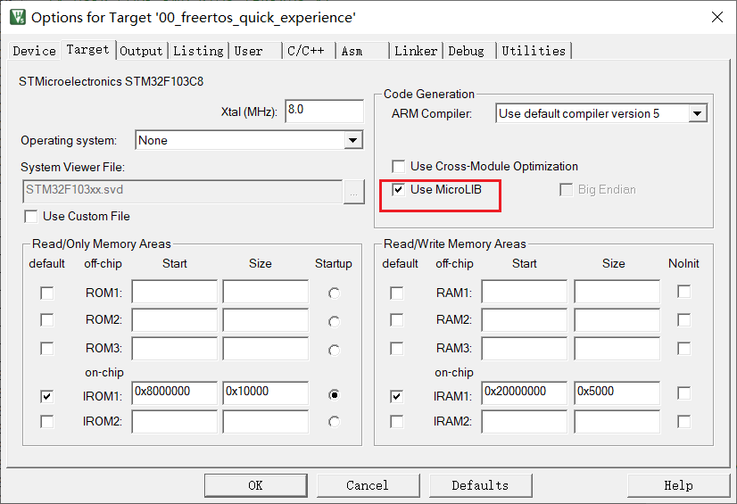
Task: Confirm the options with OK
Action: (x=256, y=485)
